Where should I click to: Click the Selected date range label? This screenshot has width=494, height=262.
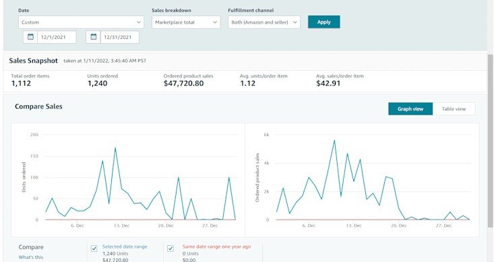(125, 247)
